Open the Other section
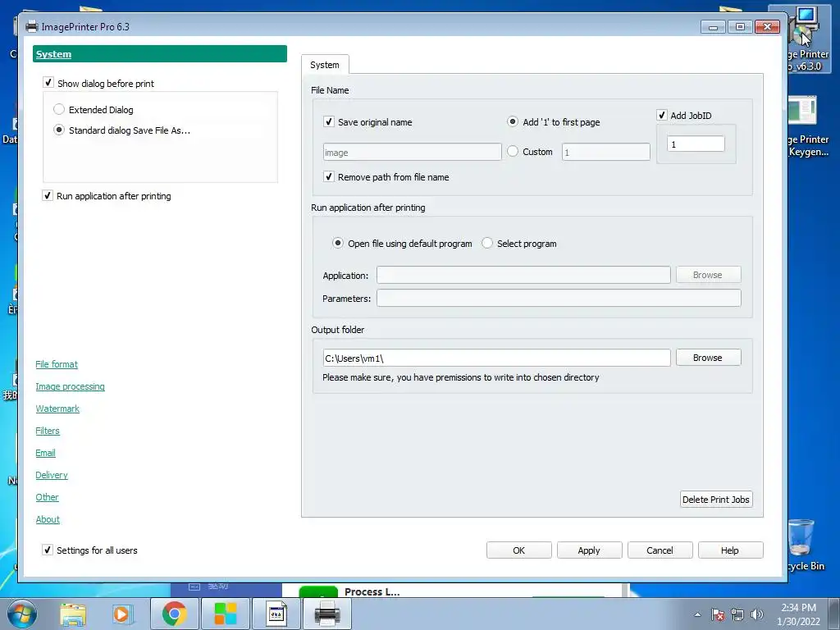Viewport: 840px width, 630px height. 47,497
